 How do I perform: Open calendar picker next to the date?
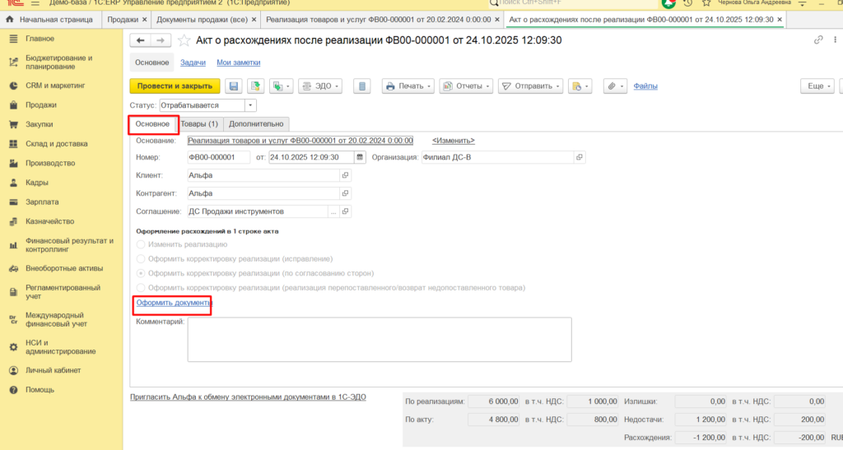[x=360, y=157]
